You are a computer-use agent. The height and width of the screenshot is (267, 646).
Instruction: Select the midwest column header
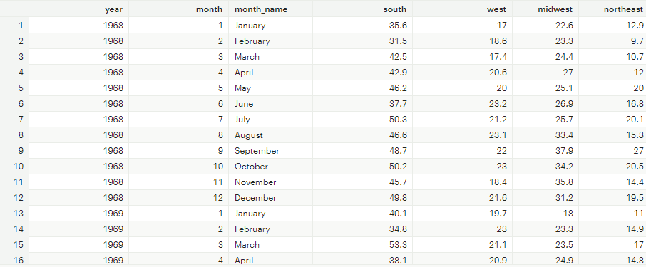[545, 9]
